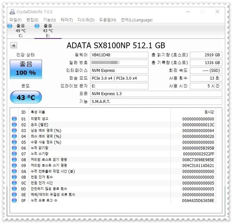Click the C: drive status orb
Screen dimensions: 232x223
[10, 26]
